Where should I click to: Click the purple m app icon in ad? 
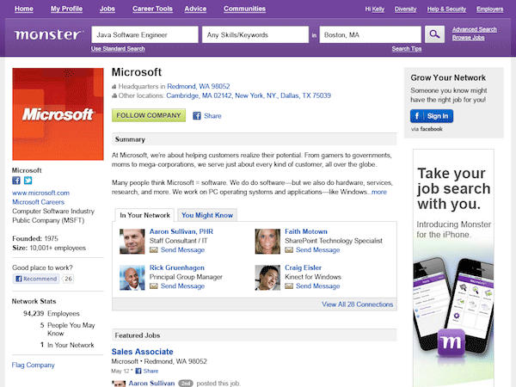[451, 342]
